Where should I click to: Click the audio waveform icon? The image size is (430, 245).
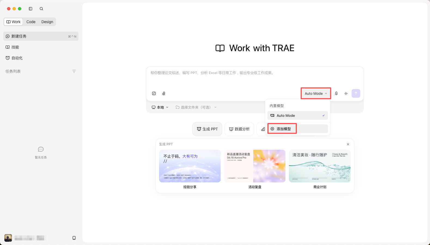[x=346, y=93]
